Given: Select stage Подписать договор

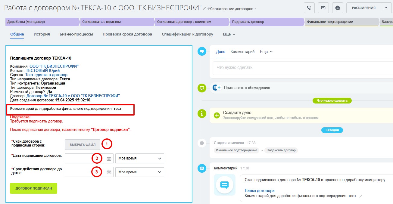Looking at the screenshot, I should [x=267, y=22].
